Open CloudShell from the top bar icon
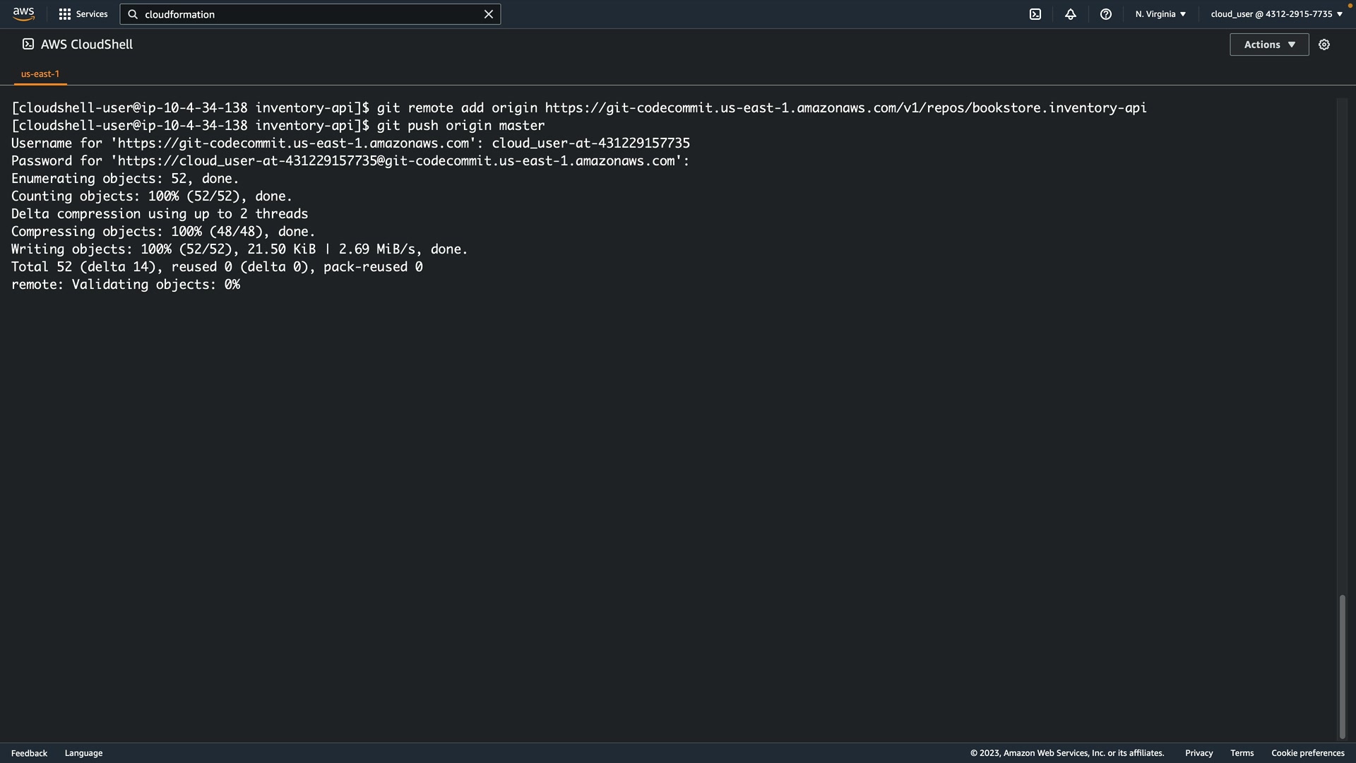 pyautogui.click(x=1035, y=14)
